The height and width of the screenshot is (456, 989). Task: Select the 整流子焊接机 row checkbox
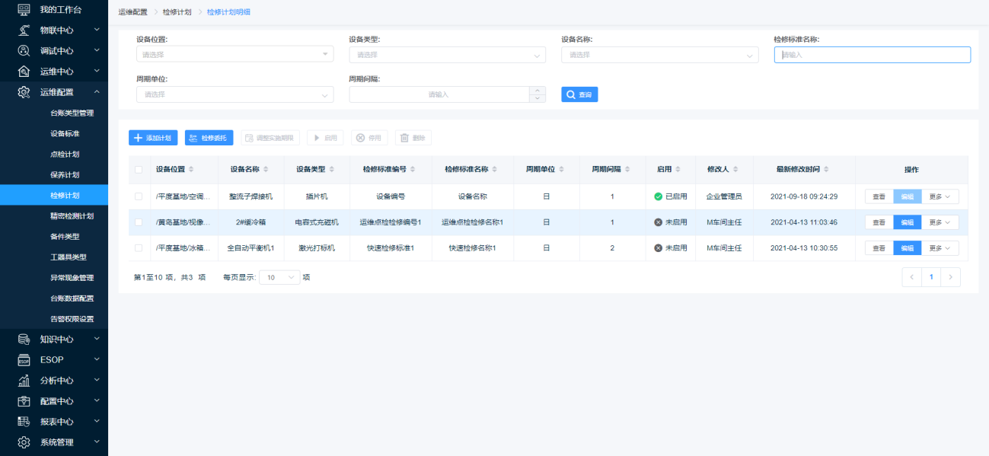139,196
